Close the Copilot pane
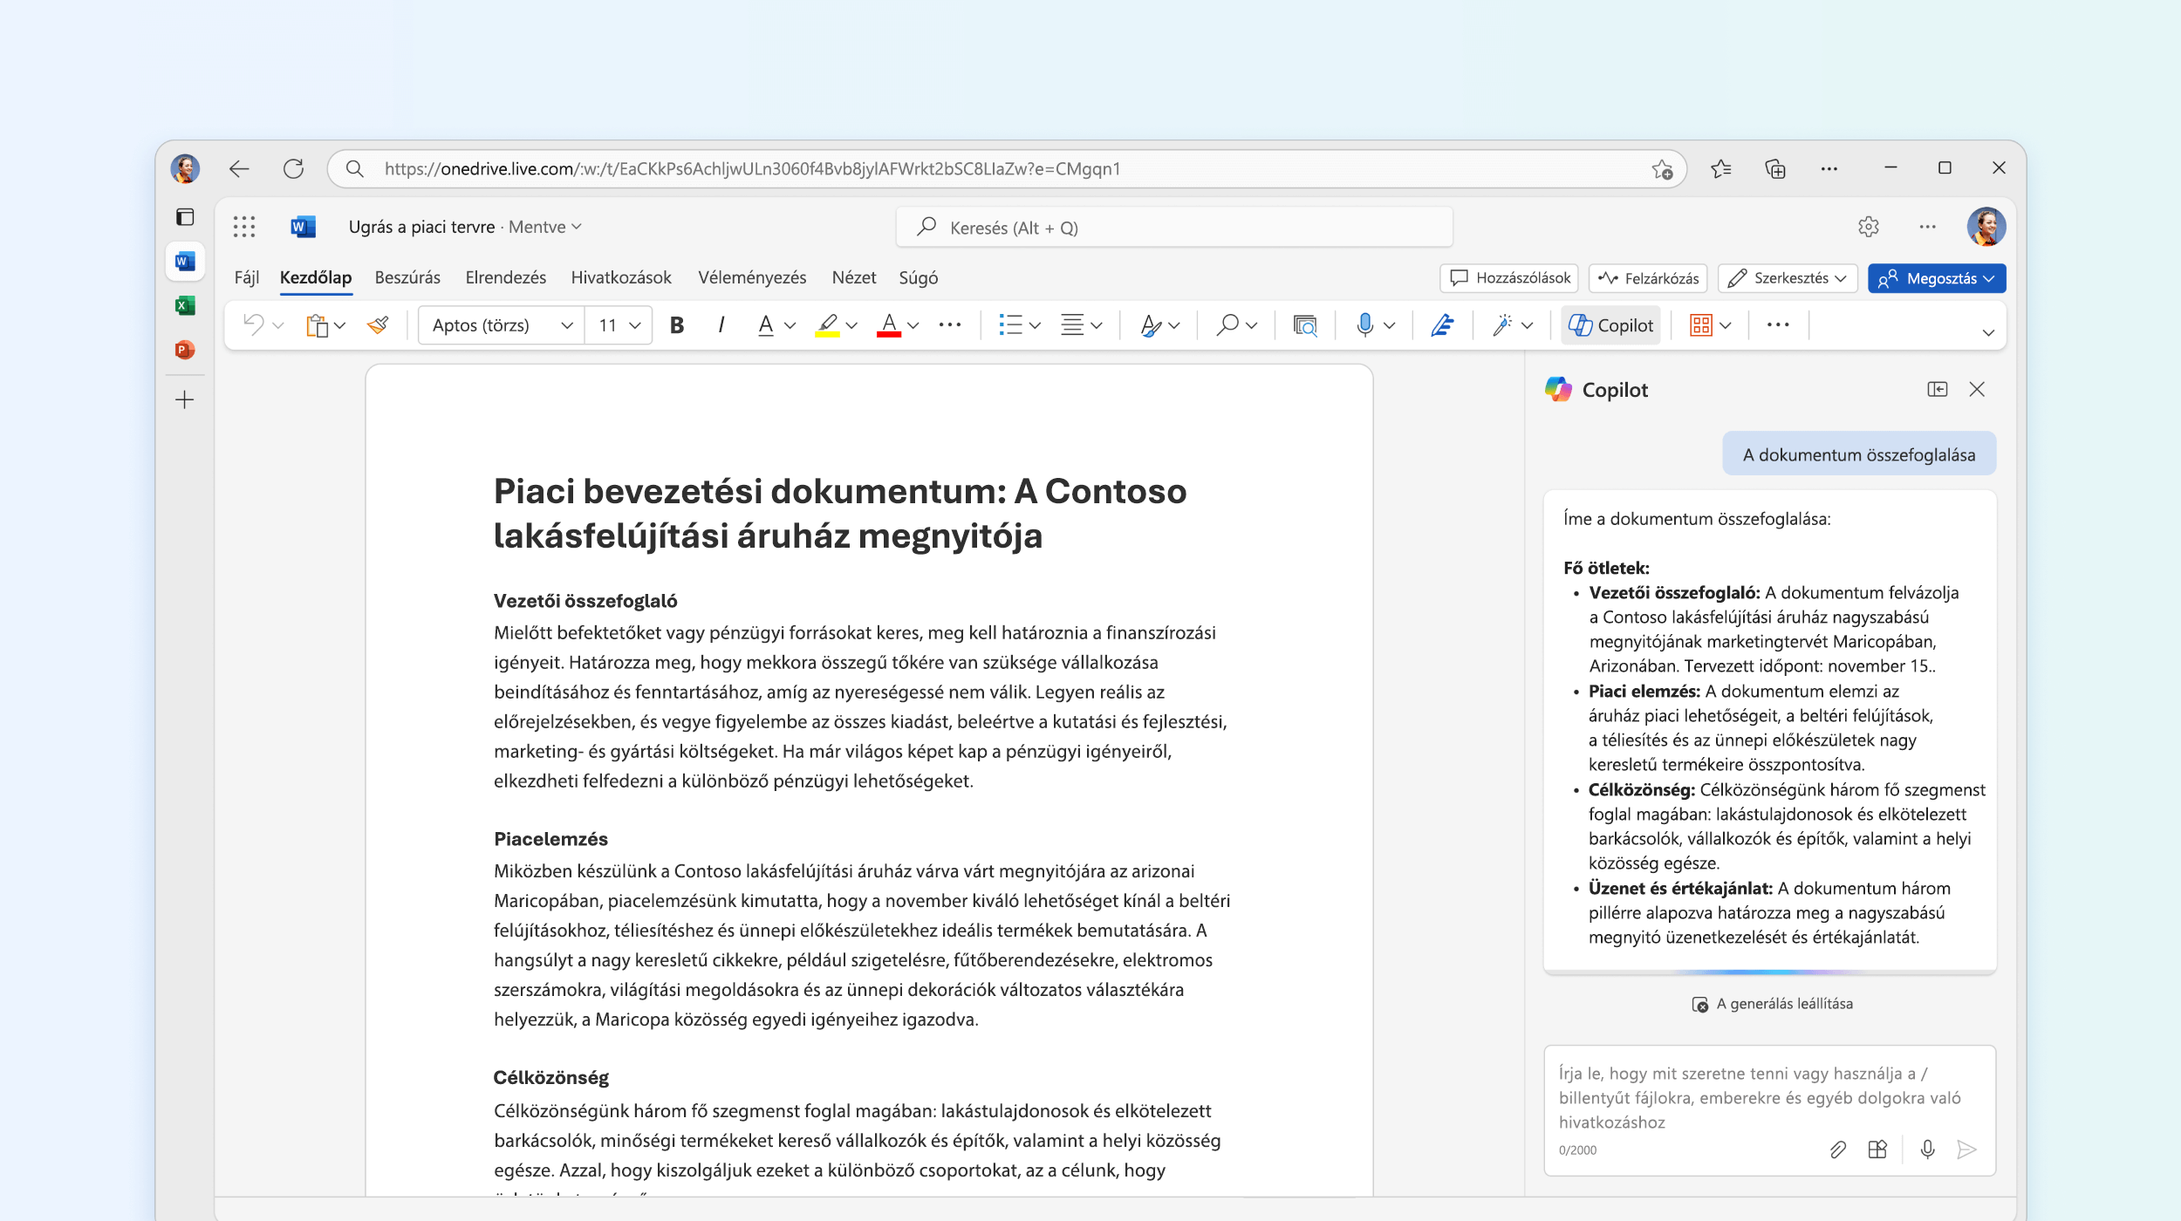The image size is (2181, 1221). [1977, 389]
